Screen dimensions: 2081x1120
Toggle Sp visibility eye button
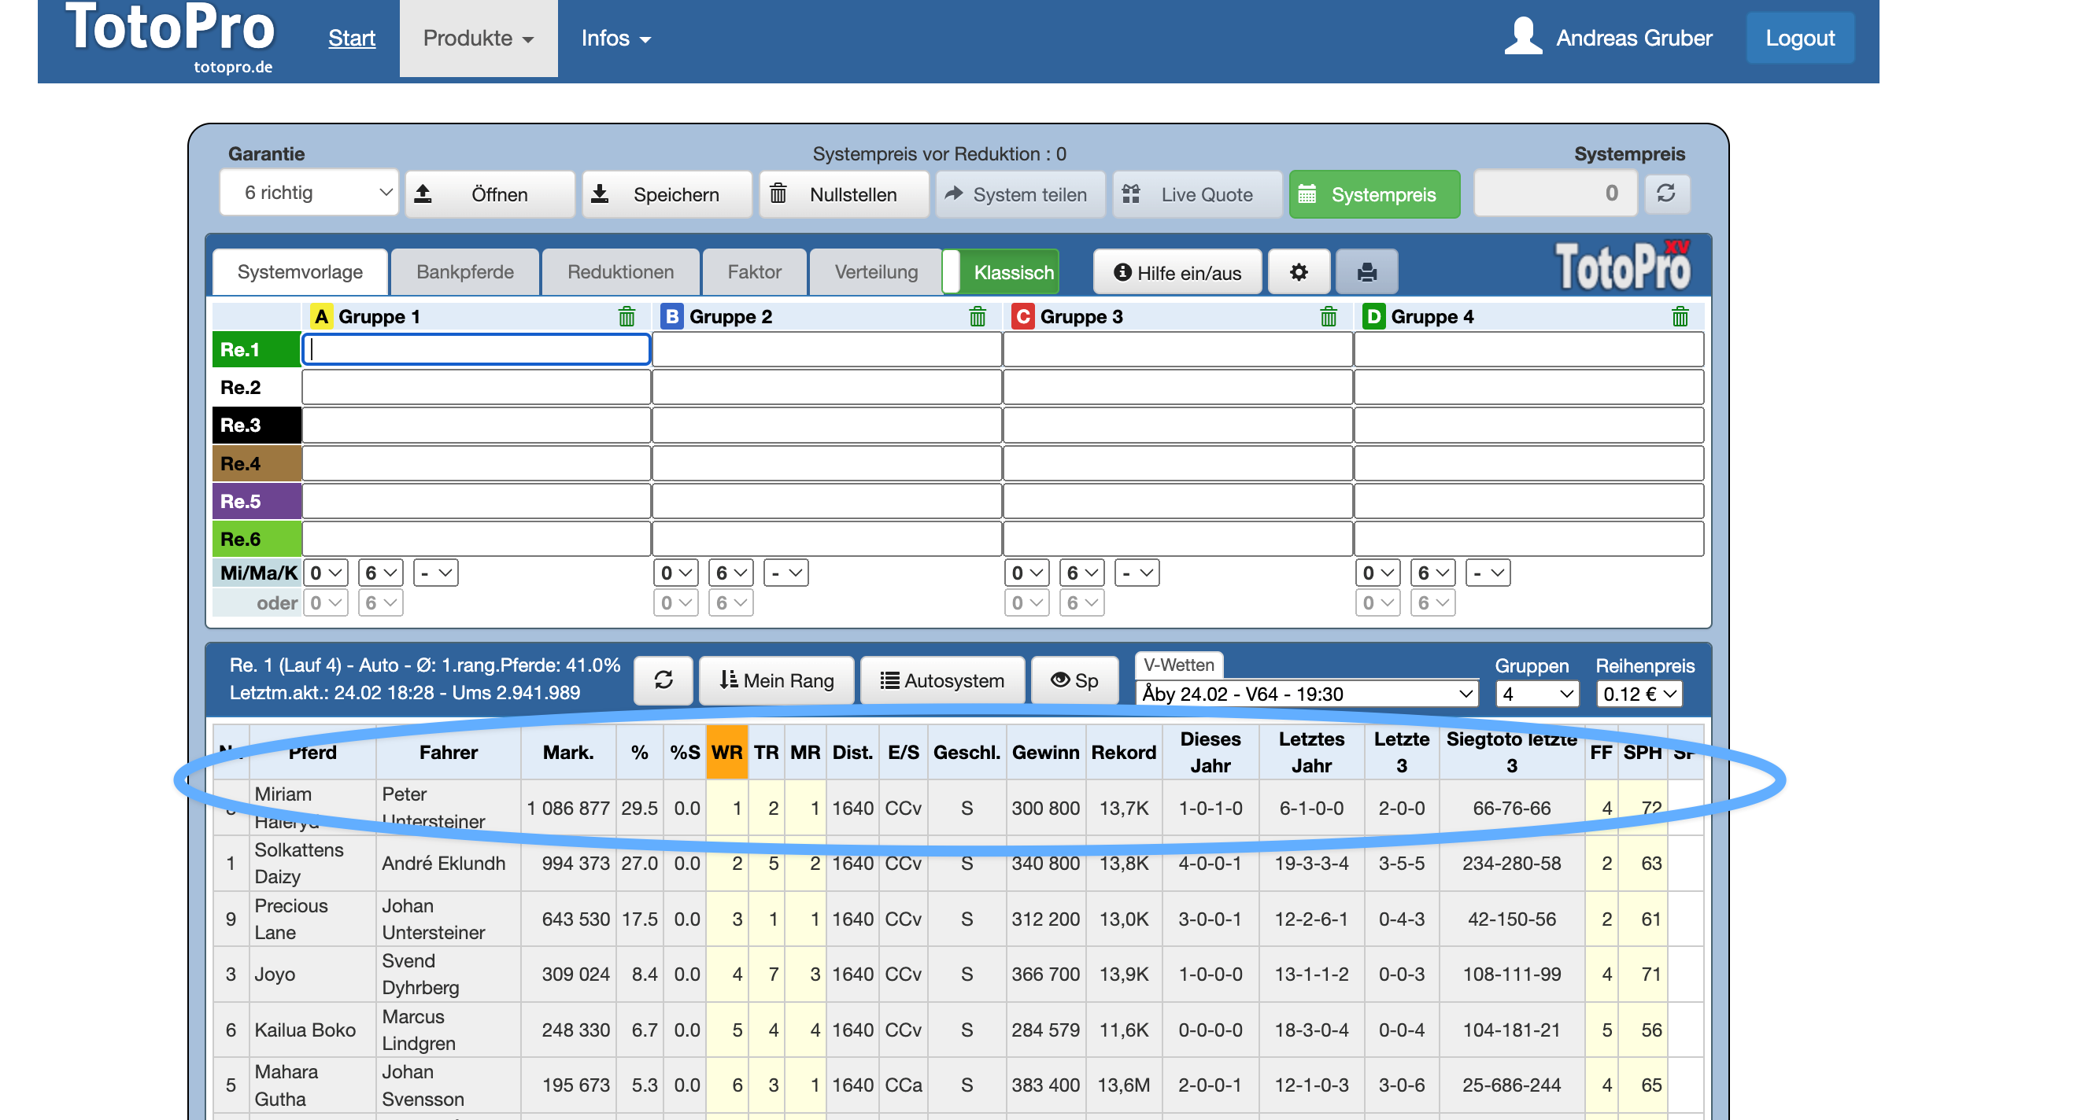(1074, 680)
